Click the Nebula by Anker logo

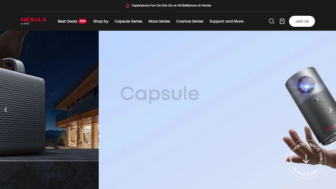(34, 21)
